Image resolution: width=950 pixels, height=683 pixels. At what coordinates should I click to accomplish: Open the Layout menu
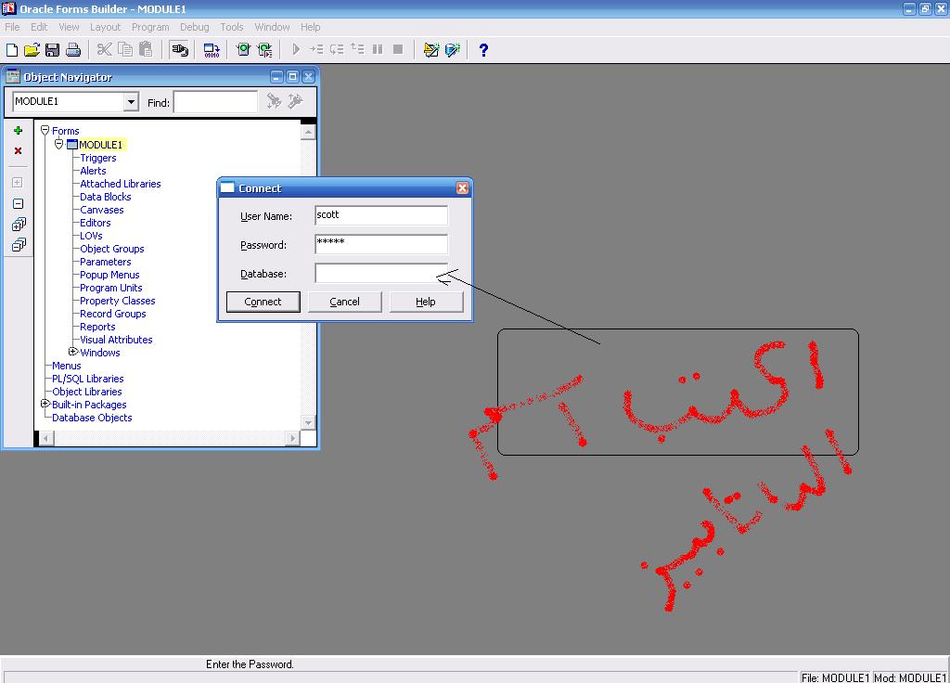(105, 27)
